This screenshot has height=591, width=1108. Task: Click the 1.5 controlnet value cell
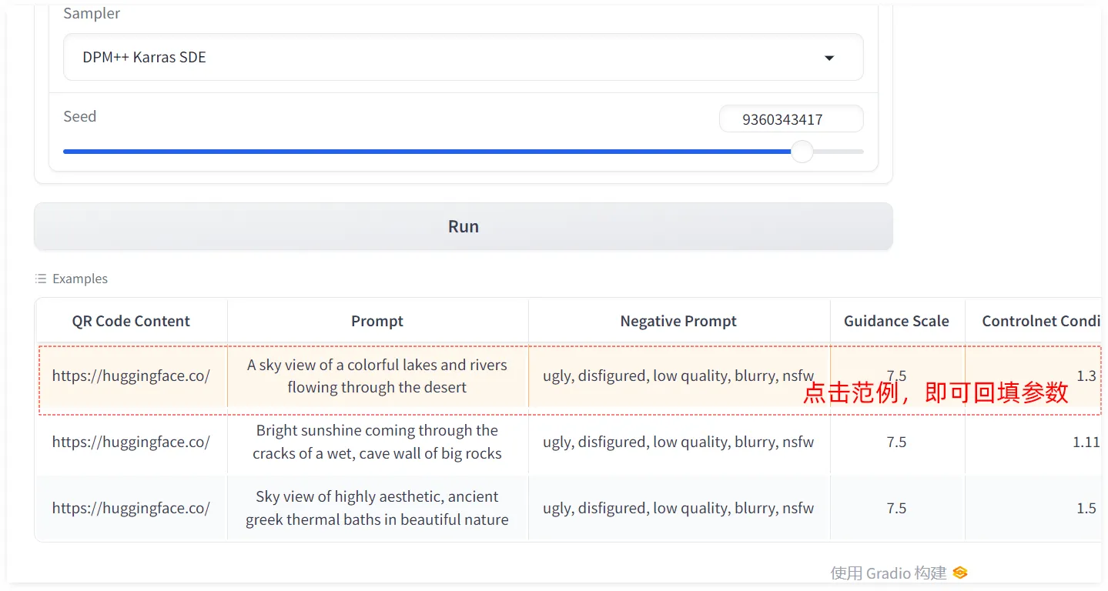1086,508
